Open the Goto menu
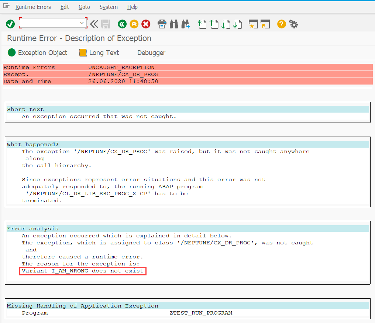This screenshot has height=323, width=375. 84,7
